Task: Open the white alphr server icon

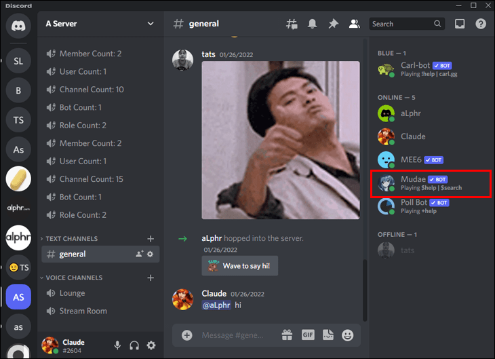Action: pos(18,238)
